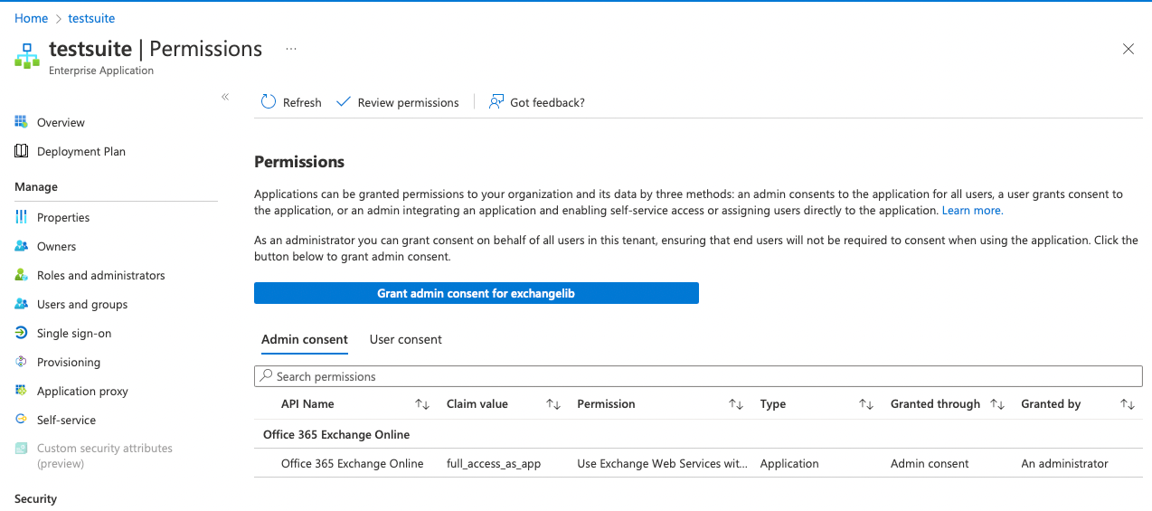1152x511 pixels.
Task: Switch to the User consent tab
Action: coord(406,339)
